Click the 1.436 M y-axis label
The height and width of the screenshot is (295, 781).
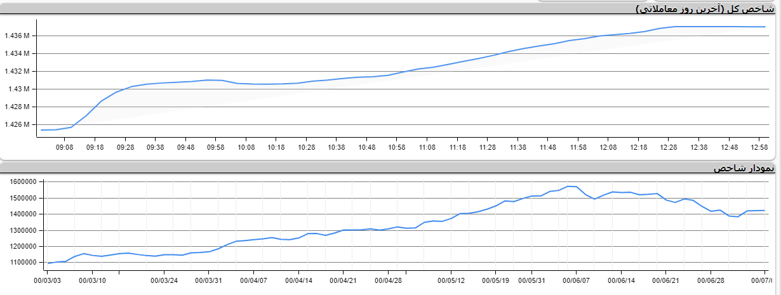click(17, 36)
